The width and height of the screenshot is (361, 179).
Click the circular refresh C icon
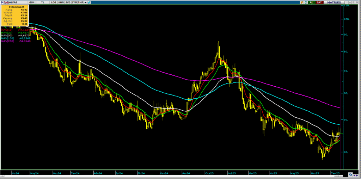(x=306, y=2)
